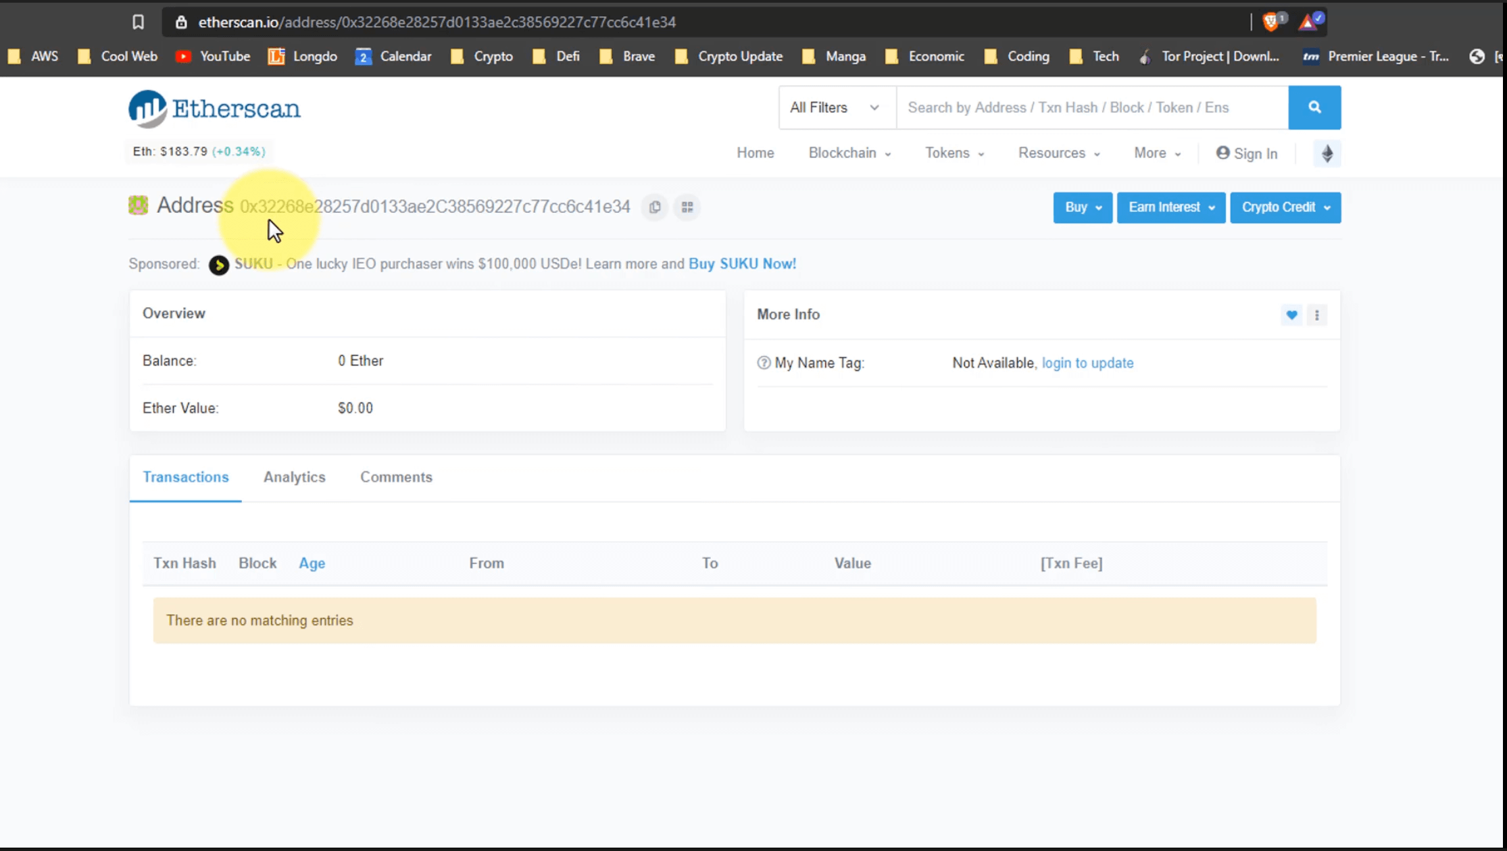The height and width of the screenshot is (851, 1507).
Task: Open the YouTube bookmark
Action: (x=213, y=57)
